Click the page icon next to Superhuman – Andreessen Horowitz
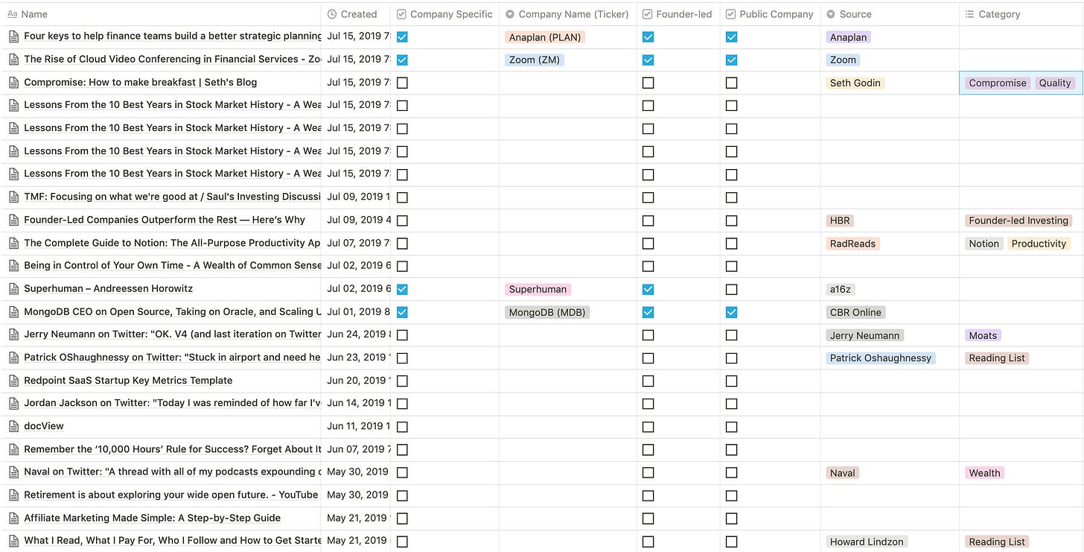1084x552 pixels. pyautogui.click(x=13, y=288)
